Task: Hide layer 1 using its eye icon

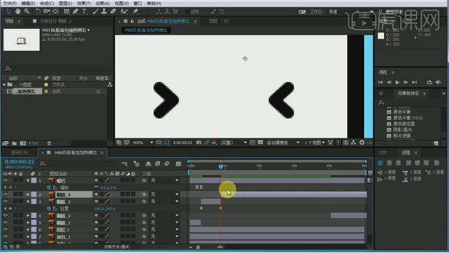Action: (x=5, y=181)
